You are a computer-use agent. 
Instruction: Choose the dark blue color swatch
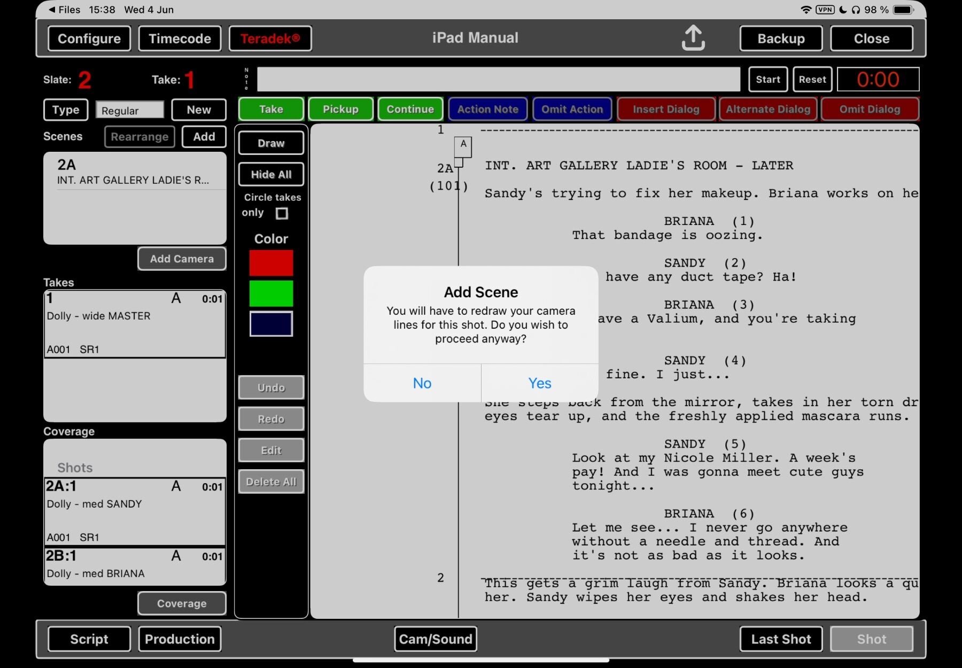271,324
